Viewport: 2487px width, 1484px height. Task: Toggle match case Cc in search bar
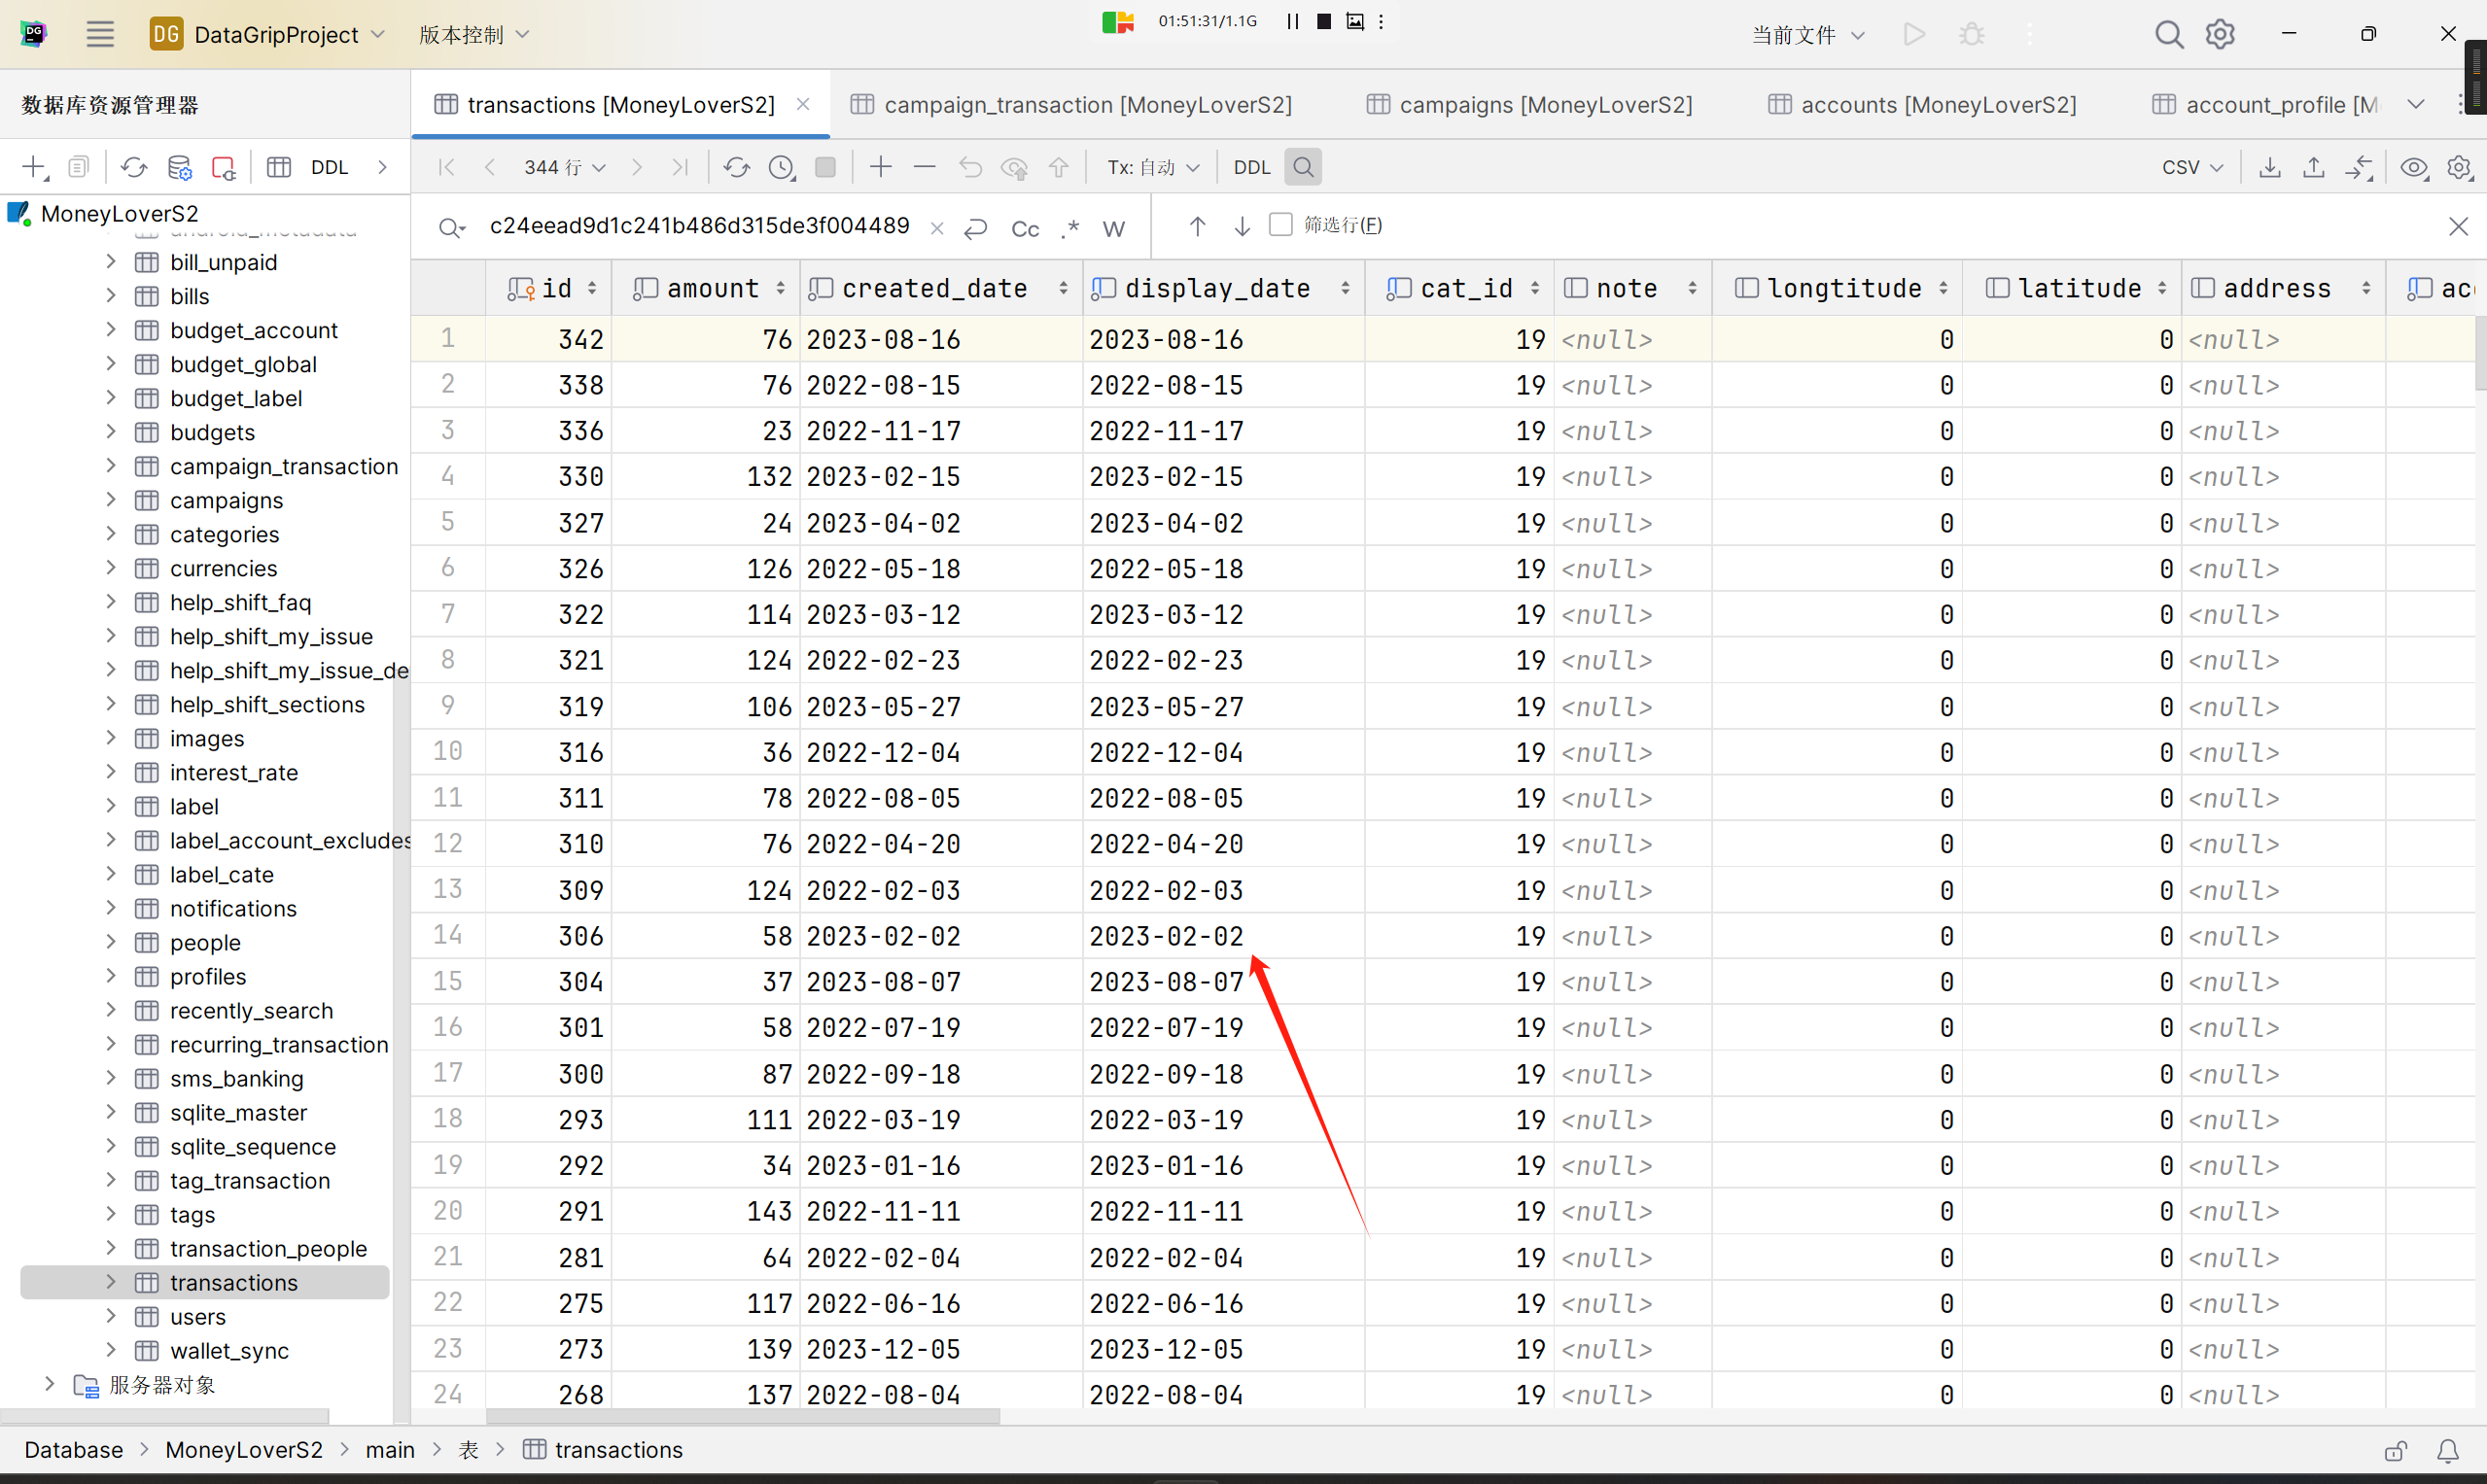tap(1025, 229)
